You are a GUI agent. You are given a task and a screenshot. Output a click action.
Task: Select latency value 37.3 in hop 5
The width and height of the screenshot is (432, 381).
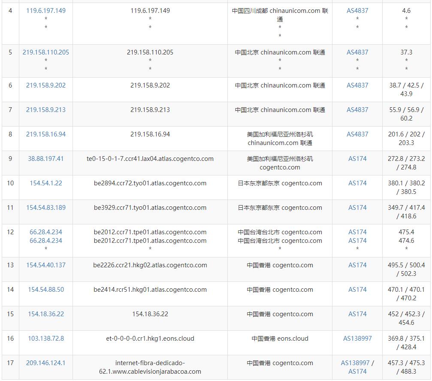406,52
